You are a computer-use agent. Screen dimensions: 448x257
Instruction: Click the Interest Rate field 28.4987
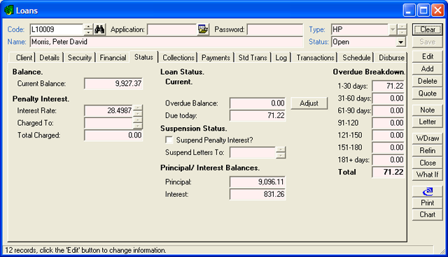point(108,110)
